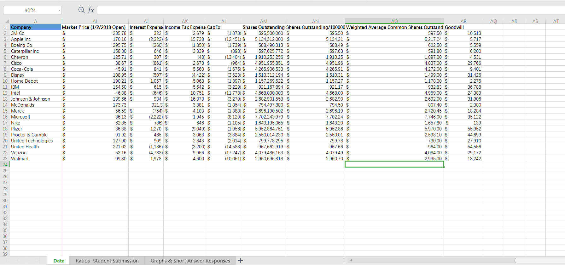Select column AJ header
The height and width of the screenshot is (265, 565).
[146, 21]
